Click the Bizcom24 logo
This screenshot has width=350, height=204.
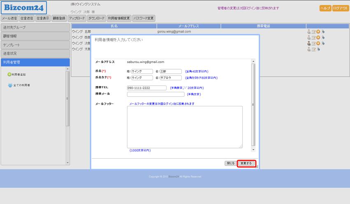point(23,7)
